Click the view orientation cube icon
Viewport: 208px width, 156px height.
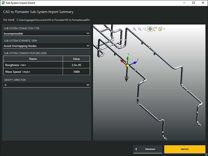(160, 29)
